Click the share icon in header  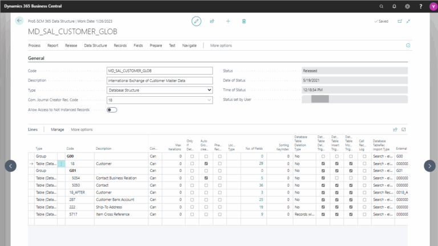(x=212, y=21)
